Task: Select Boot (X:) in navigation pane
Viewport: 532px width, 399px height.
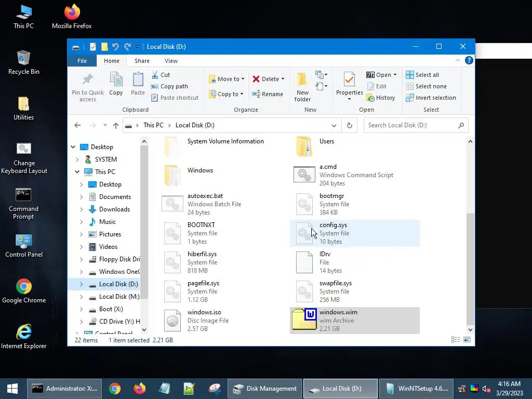Action: pyautogui.click(x=111, y=309)
